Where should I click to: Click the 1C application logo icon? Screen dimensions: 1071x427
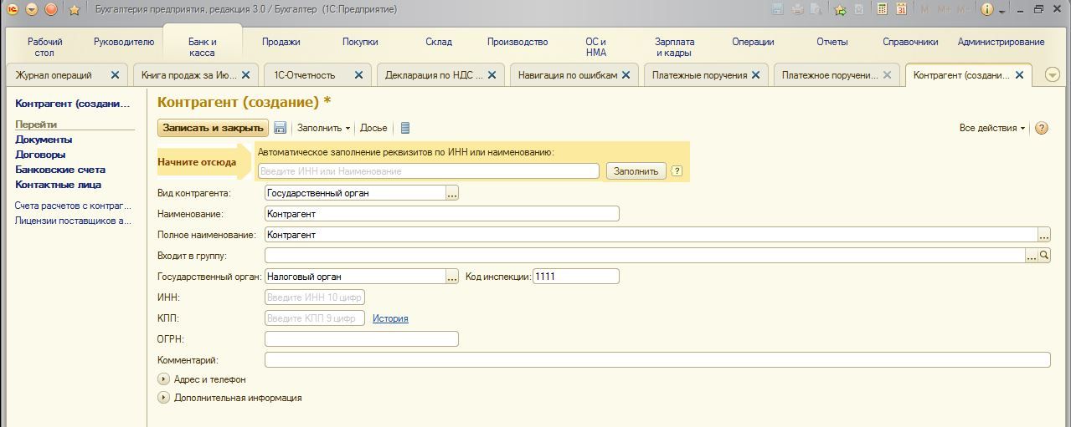tap(12, 9)
